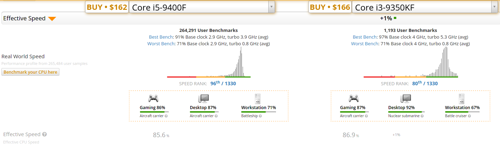Click the i5-9400F benchmark distribution histogram
This screenshot has width=500, height=147.
[209, 62]
